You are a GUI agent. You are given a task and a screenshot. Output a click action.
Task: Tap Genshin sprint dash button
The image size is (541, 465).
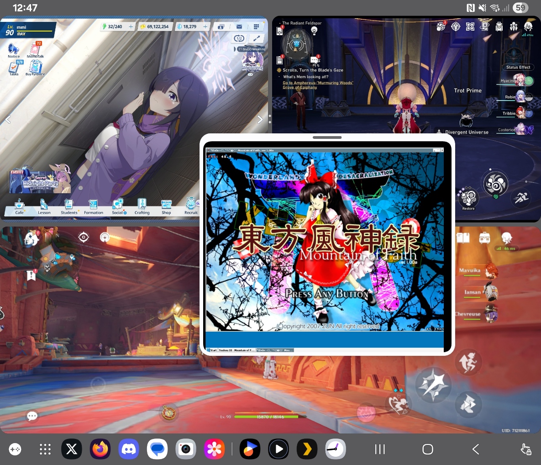pos(468,404)
